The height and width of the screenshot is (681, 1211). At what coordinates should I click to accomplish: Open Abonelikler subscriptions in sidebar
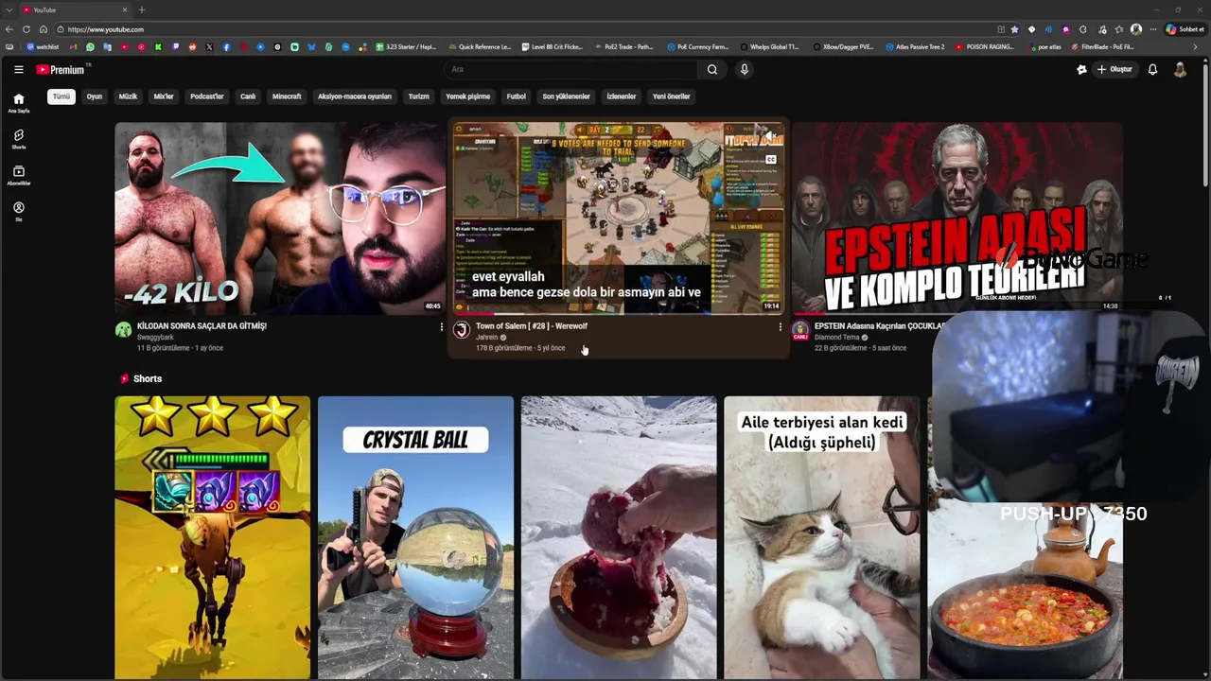click(19, 175)
